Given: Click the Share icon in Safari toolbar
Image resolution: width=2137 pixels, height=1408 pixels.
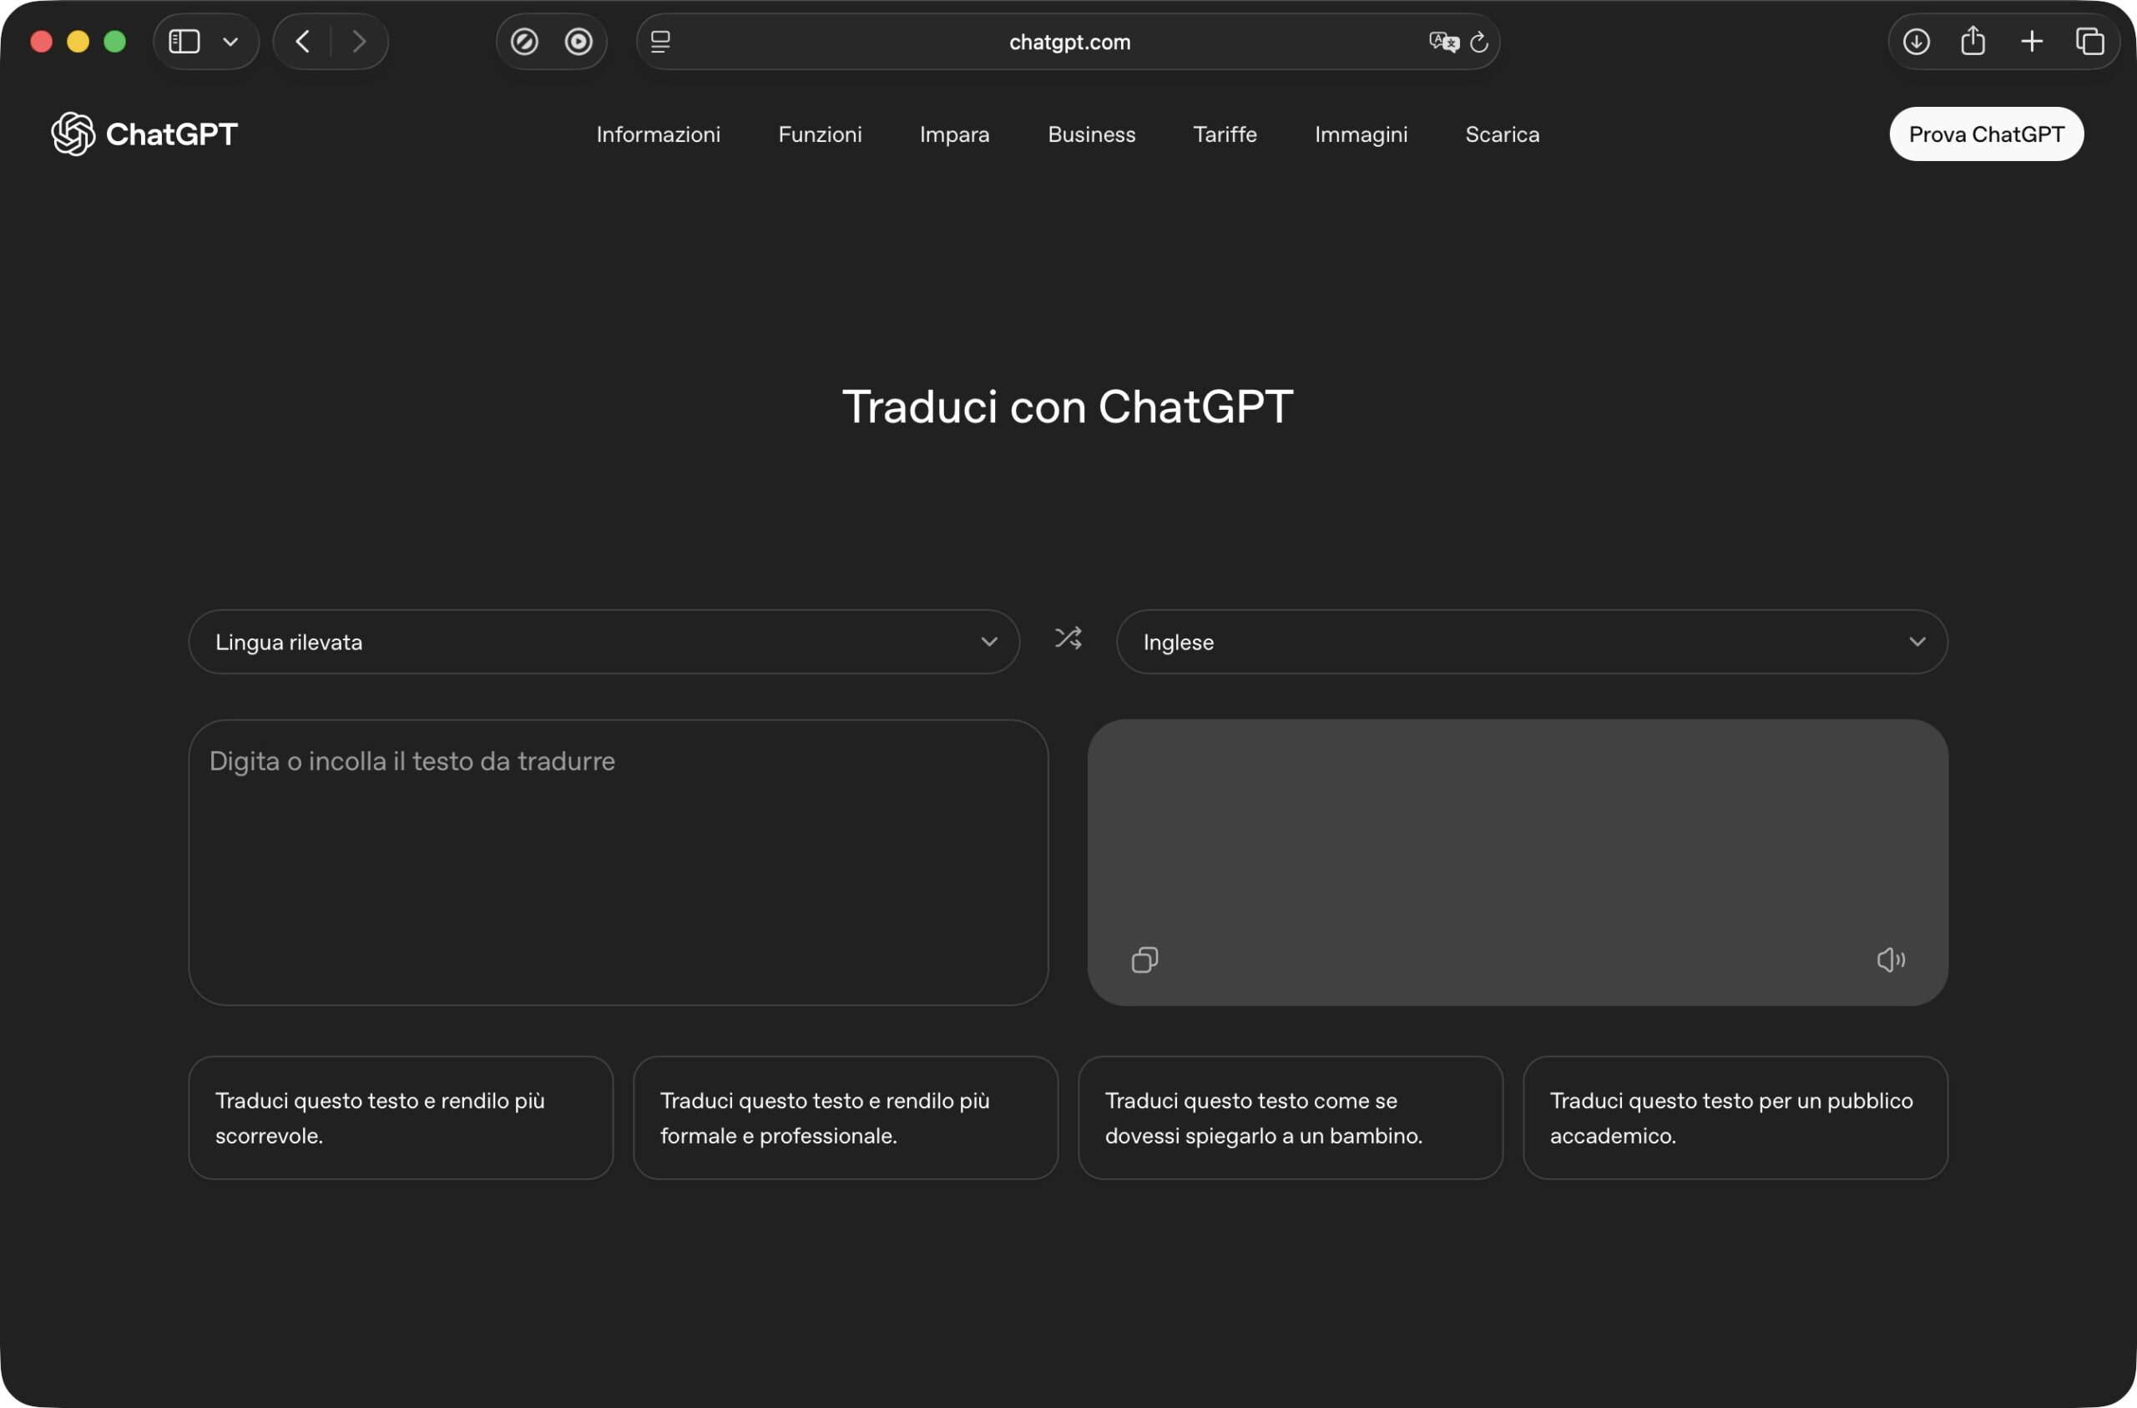Looking at the screenshot, I should (1973, 41).
